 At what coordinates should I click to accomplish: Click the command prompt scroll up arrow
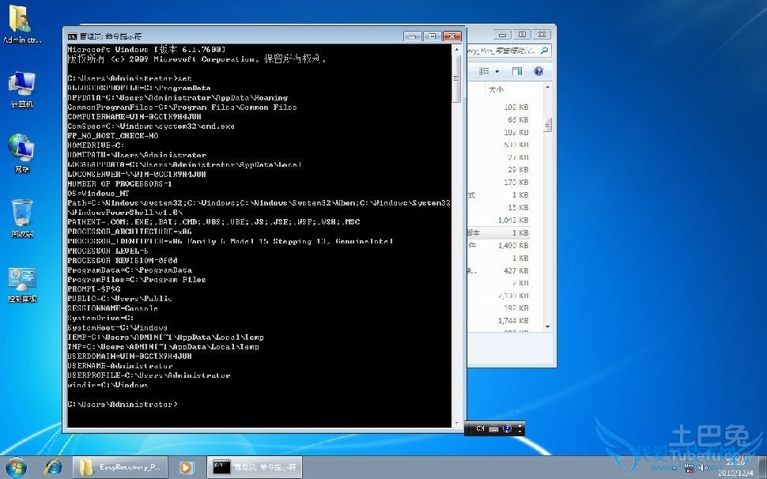click(456, 49)
